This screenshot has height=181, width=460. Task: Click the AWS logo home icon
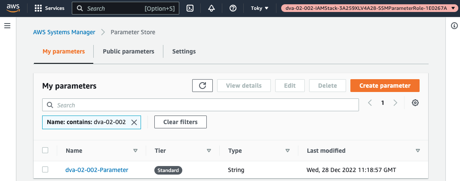click(14, 8)
